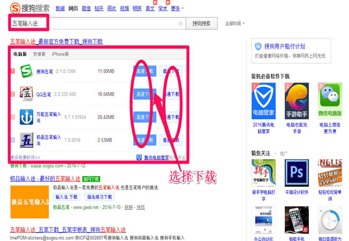Expand the 更多 categories dropdown
The height and width of the screenshot is (241, 349).
(177, 9)
